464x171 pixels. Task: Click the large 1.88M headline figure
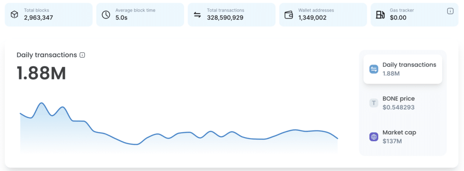tap(41, 73)
